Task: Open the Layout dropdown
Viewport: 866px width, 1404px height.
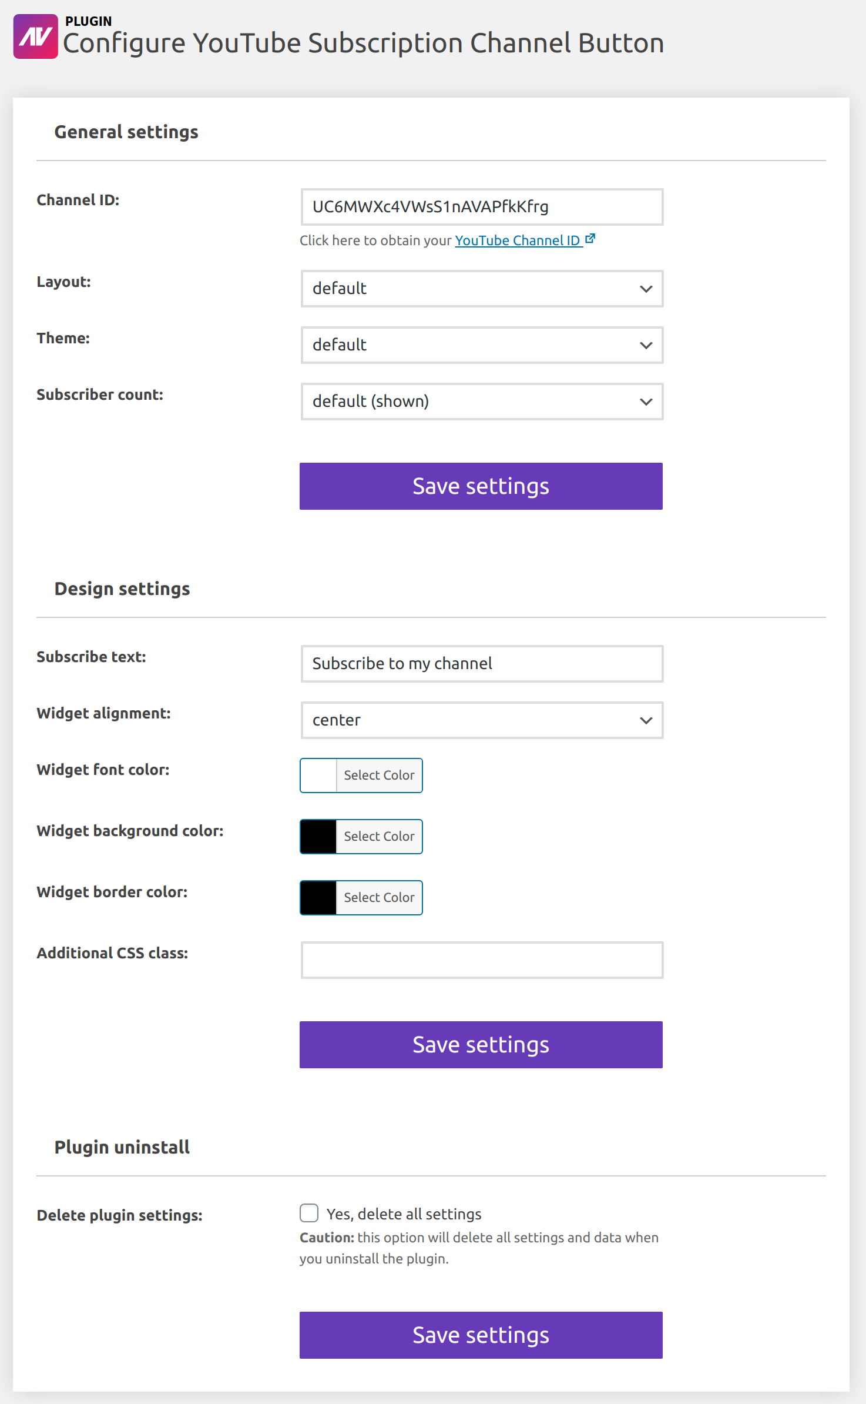Action: pyautogui.click(x=482, y=289)
